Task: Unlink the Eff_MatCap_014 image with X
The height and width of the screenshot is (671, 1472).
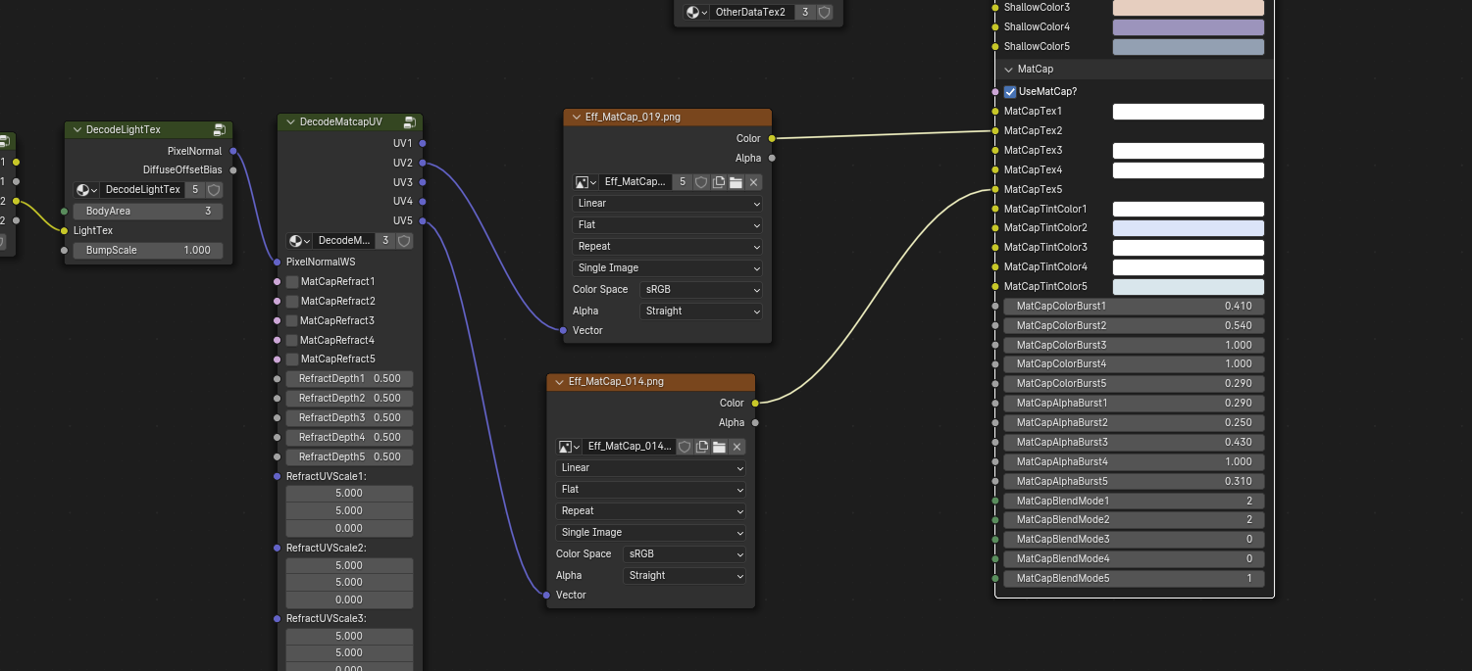Action: coord(737,447)
